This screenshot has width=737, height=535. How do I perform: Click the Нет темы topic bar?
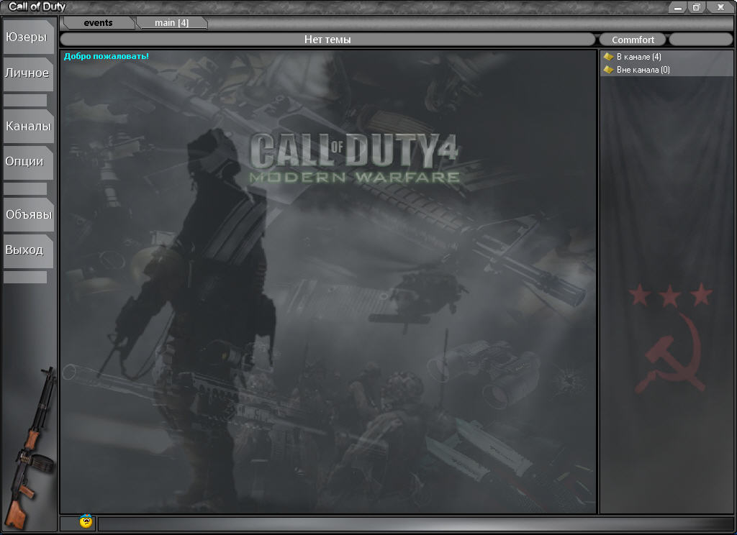(327, 40)
